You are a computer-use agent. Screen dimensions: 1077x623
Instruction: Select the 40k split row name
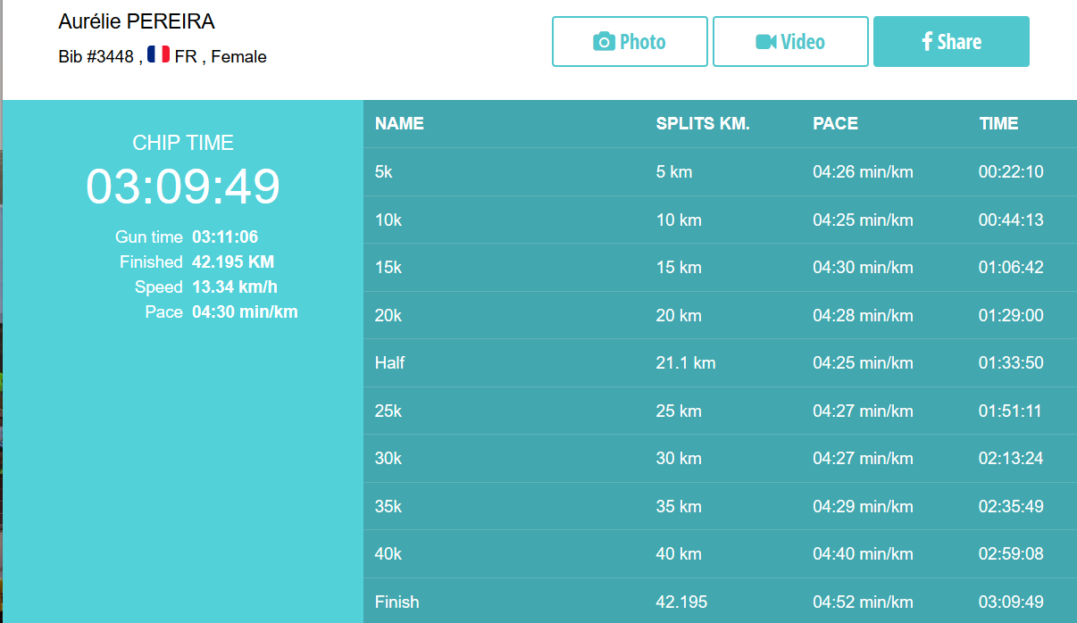[388, 554]
